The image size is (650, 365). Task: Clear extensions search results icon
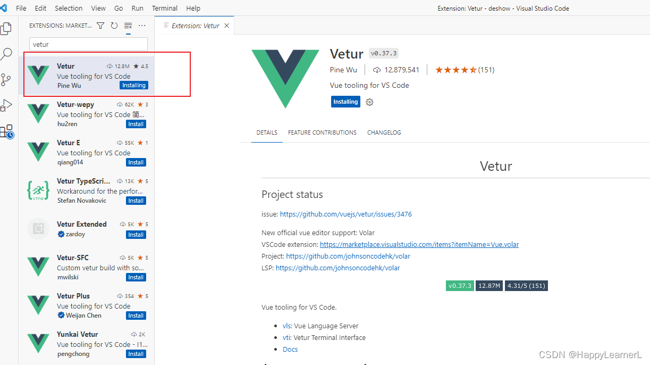click(x=128, y=26)
